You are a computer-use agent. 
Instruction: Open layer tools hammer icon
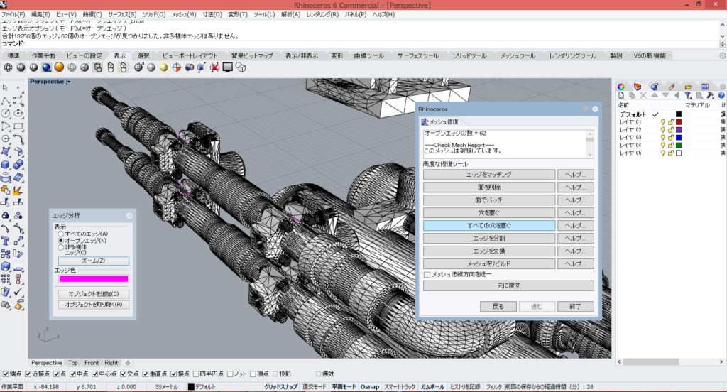tap(710, 96)
